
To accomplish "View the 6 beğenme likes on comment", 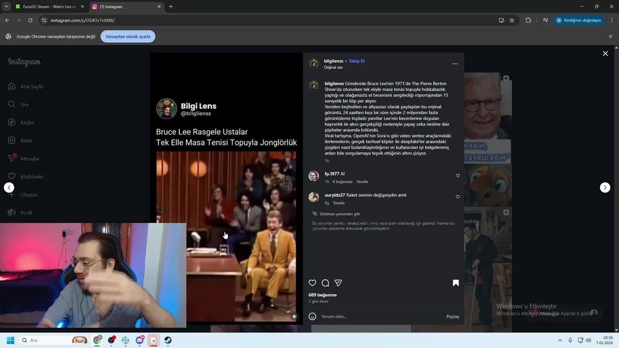I will click(343, 182).
